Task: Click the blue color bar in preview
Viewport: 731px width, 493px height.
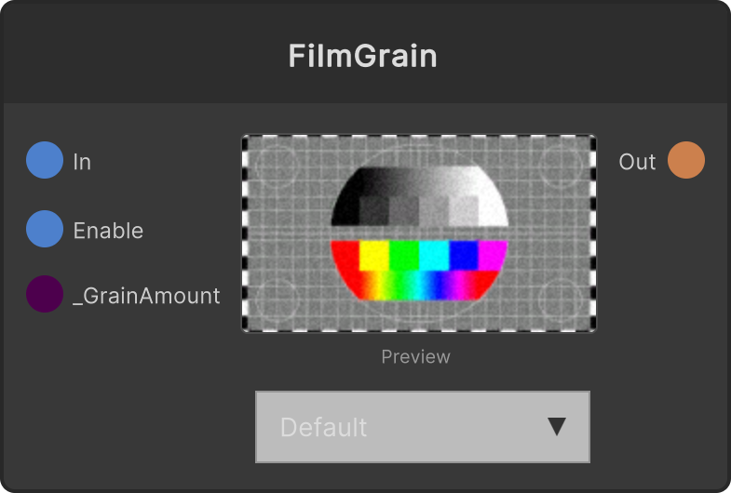Action: 464,255
